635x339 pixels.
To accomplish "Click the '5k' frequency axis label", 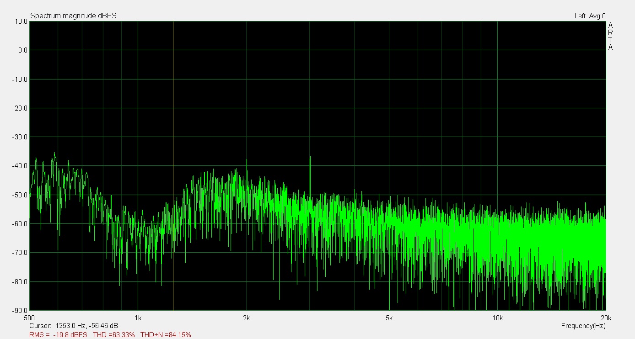I will pos(389,318).
